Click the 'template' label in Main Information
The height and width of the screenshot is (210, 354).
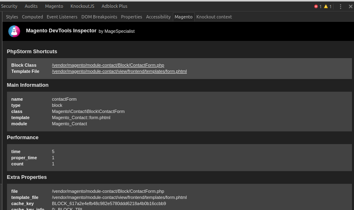click(x=20, y=118)
